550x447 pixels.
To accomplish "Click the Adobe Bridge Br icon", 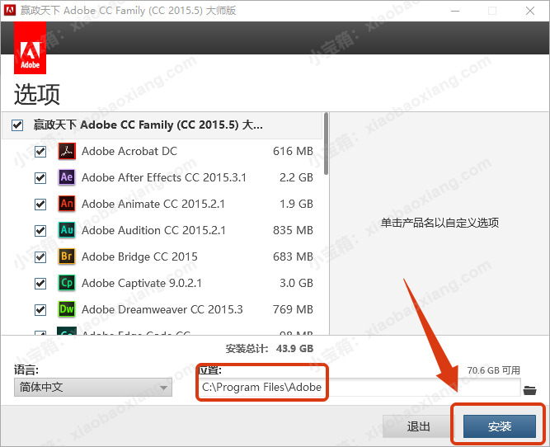I will point(67,256).
